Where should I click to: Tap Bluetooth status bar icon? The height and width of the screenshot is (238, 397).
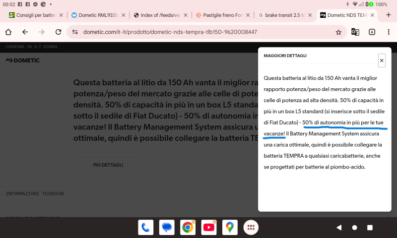coord(347,4)
